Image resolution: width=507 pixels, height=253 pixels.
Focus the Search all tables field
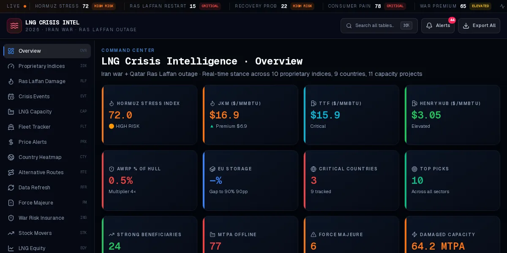379,26
